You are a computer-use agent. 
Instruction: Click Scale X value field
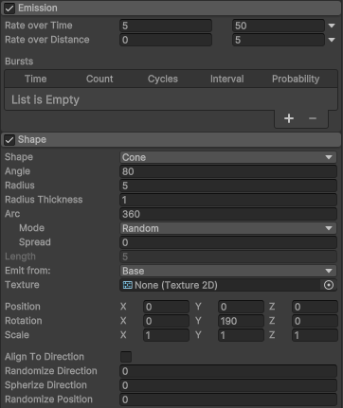click(166, 335)
